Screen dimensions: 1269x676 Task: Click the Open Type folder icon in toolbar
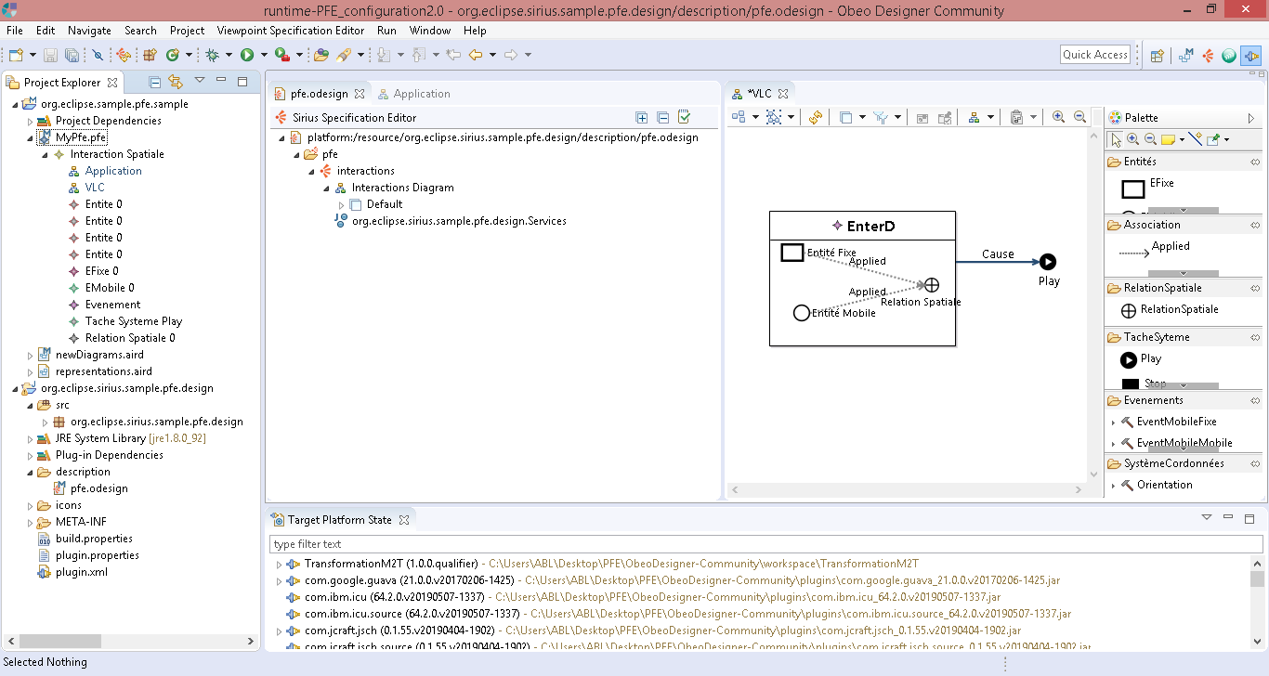click(x=321, y=55)
